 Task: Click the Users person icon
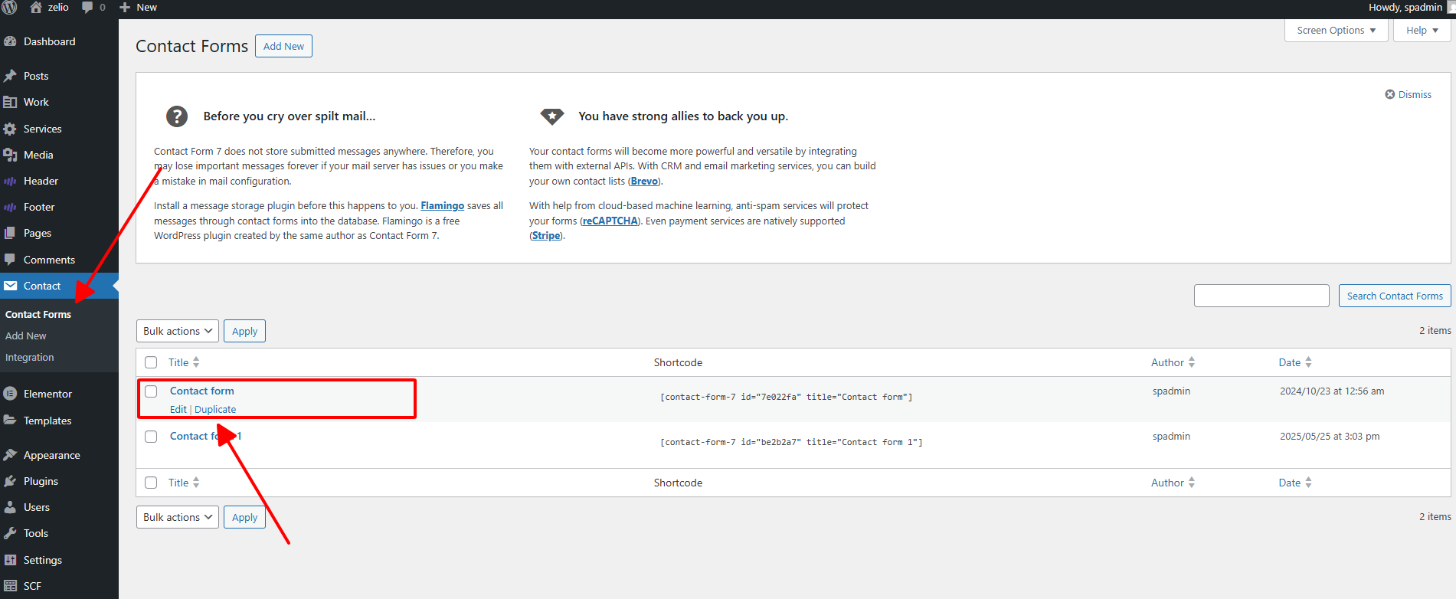click(x=10, y=507)
